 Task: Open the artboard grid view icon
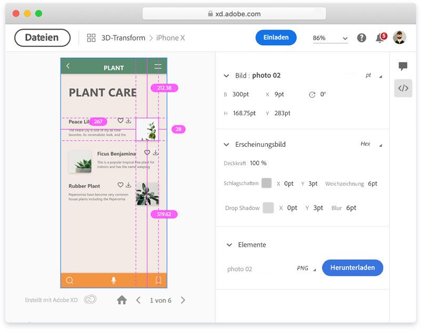click(91, 38)
